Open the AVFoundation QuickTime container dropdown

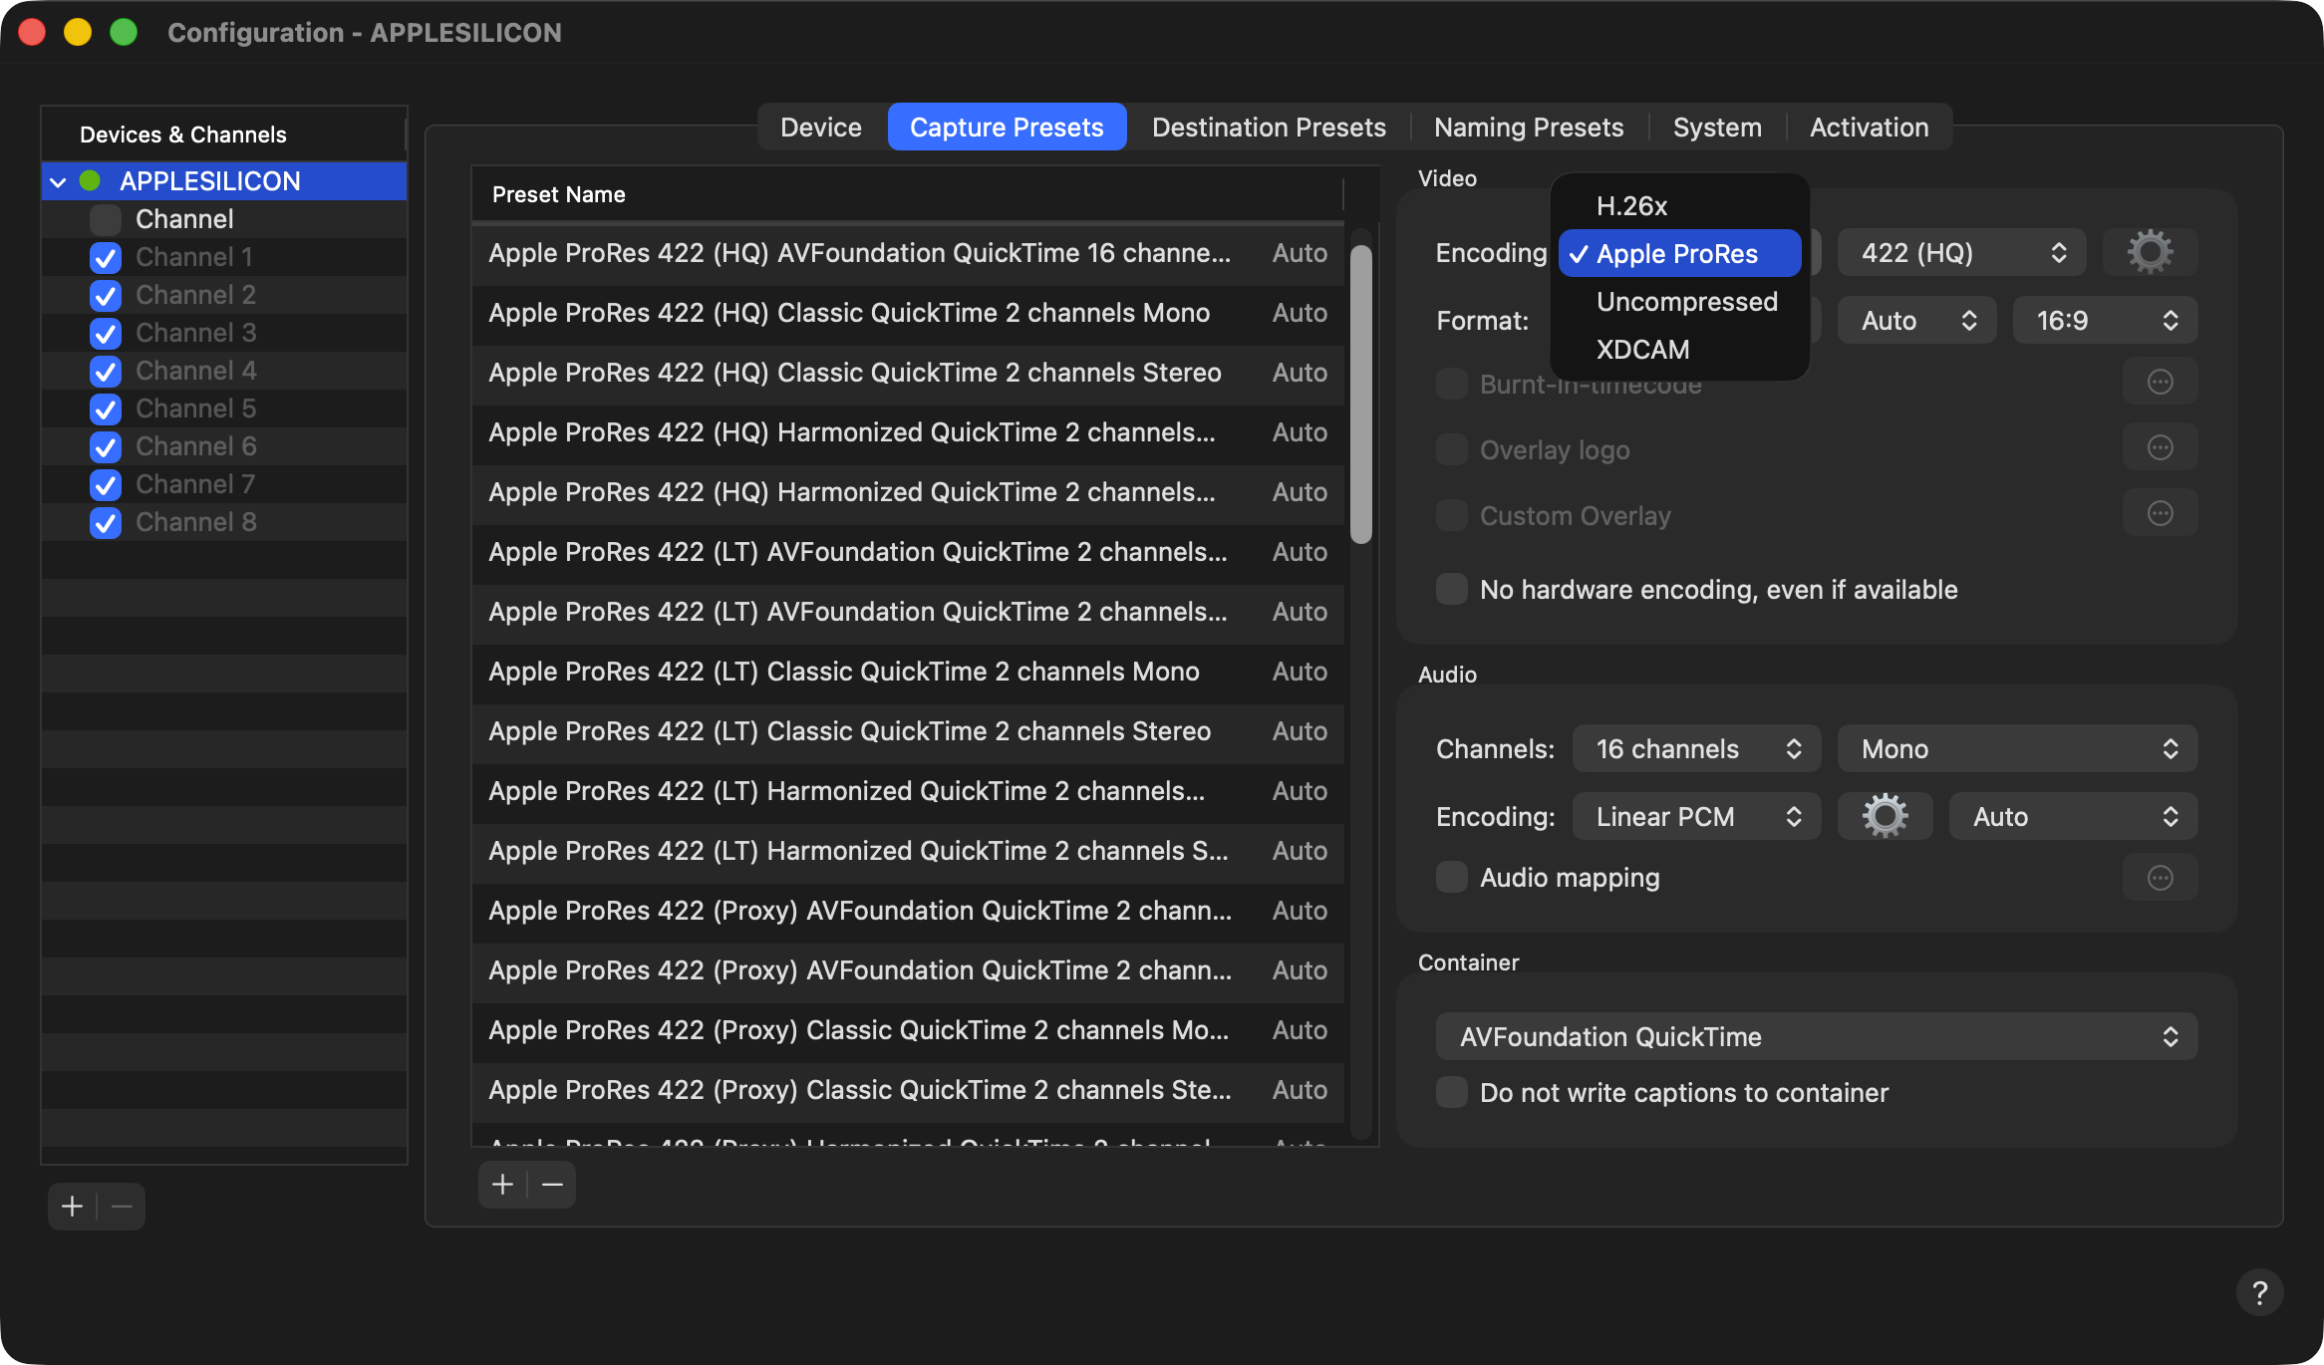coord(1816,1037)
